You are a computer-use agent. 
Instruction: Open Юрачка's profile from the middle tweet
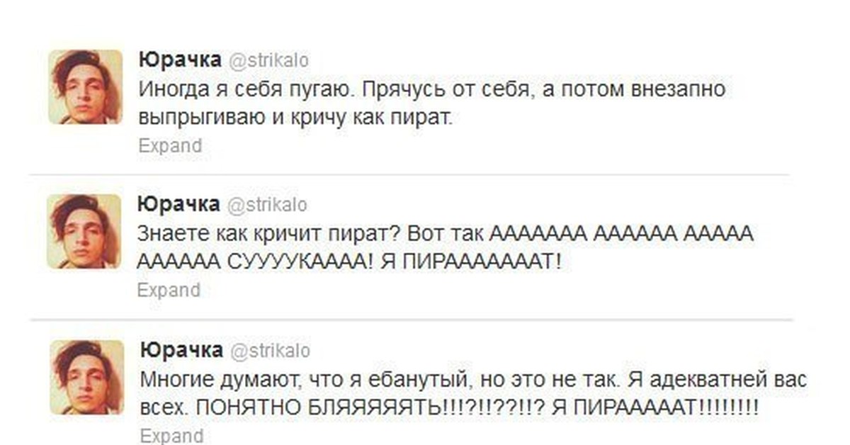[178, 204]
